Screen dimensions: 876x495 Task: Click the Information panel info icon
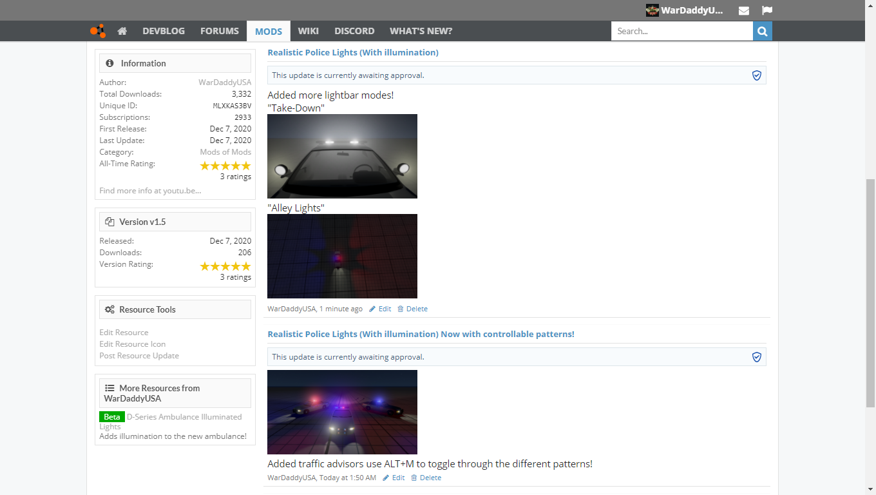pos(110,63)
